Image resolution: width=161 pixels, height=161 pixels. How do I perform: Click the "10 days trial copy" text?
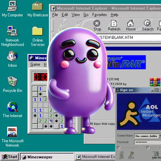(x=102, y=124)
